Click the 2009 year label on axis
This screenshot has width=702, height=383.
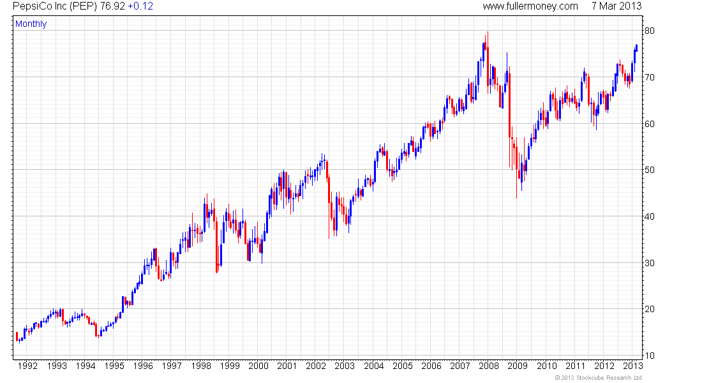click(518, 366)
